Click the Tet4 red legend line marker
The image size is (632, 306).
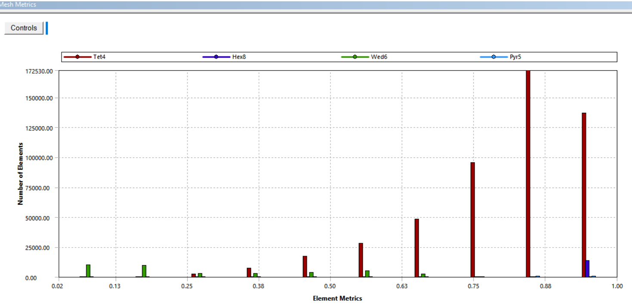(x=77, y=57)
